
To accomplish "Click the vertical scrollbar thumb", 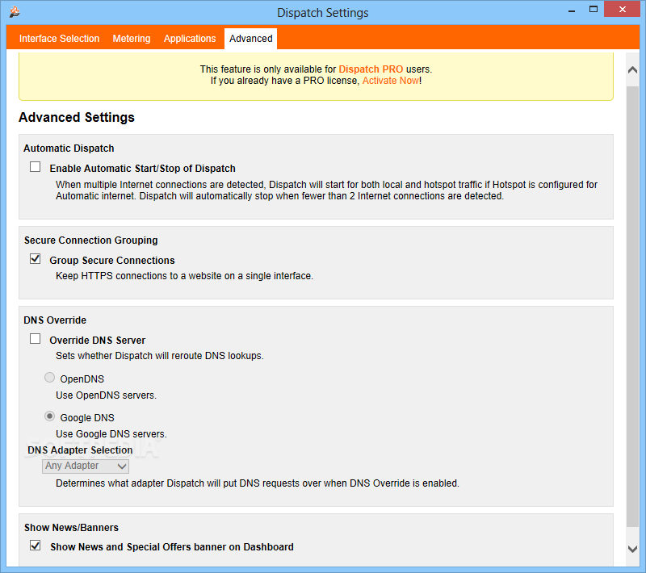I will click(632, 306).
